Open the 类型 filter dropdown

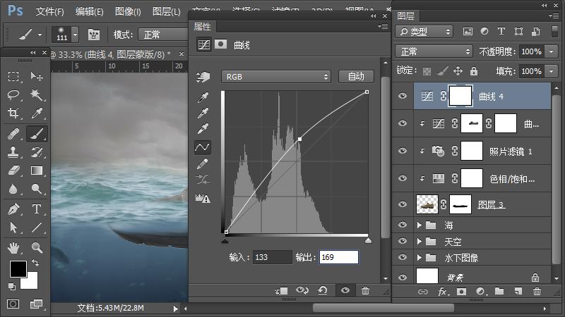(424, 32)
